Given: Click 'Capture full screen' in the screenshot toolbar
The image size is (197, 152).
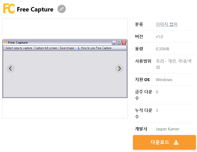Looking at the screenshot, I should (x=46, y=48).
